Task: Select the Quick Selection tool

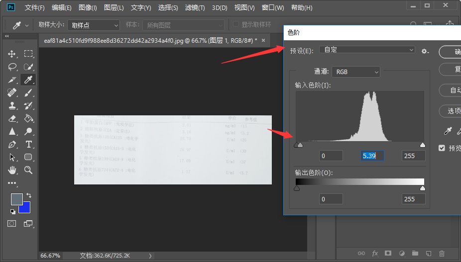Action: 28,67
